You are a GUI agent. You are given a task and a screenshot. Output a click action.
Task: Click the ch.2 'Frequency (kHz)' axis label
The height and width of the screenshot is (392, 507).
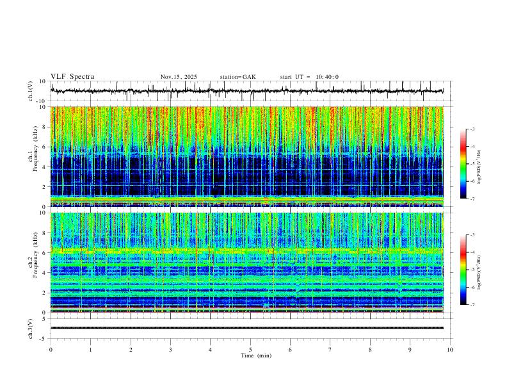[x=36, y=255]
